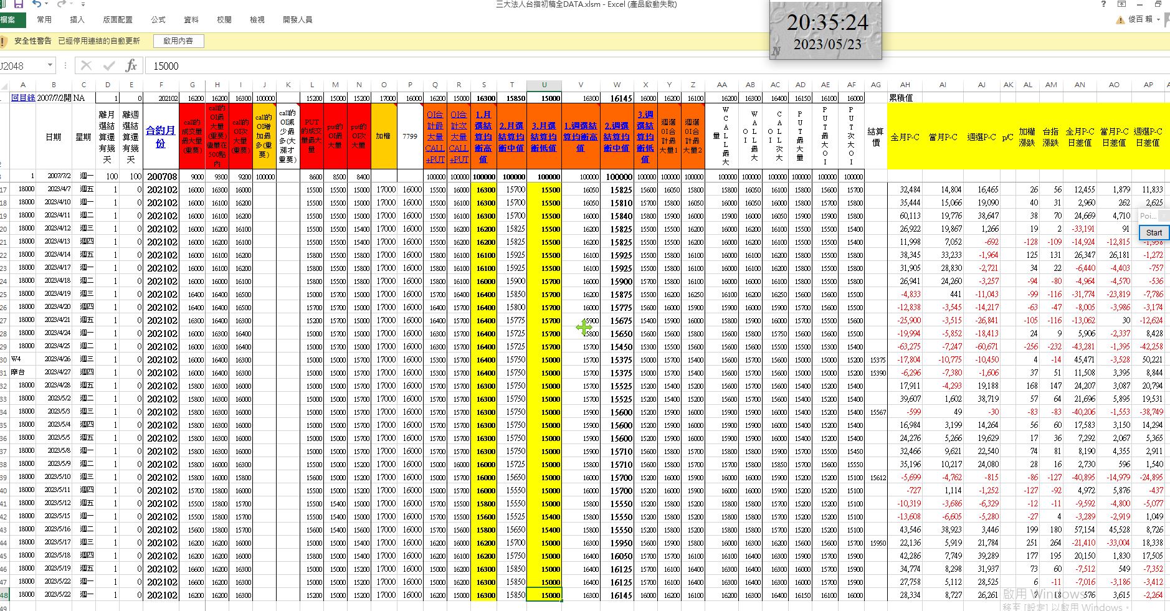This screenshot has height=611, width=1170.
Task: Click the account warning triangle icon
Action: (x=1121, y=20)
